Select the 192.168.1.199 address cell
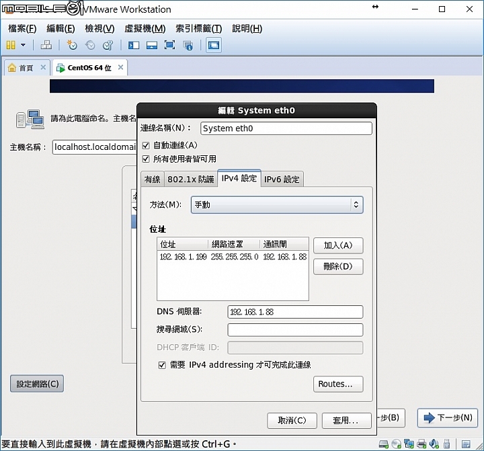 tap(183, 257)
